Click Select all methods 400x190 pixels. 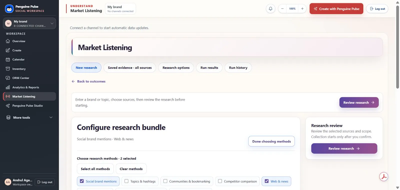click(x=95, y=169)
